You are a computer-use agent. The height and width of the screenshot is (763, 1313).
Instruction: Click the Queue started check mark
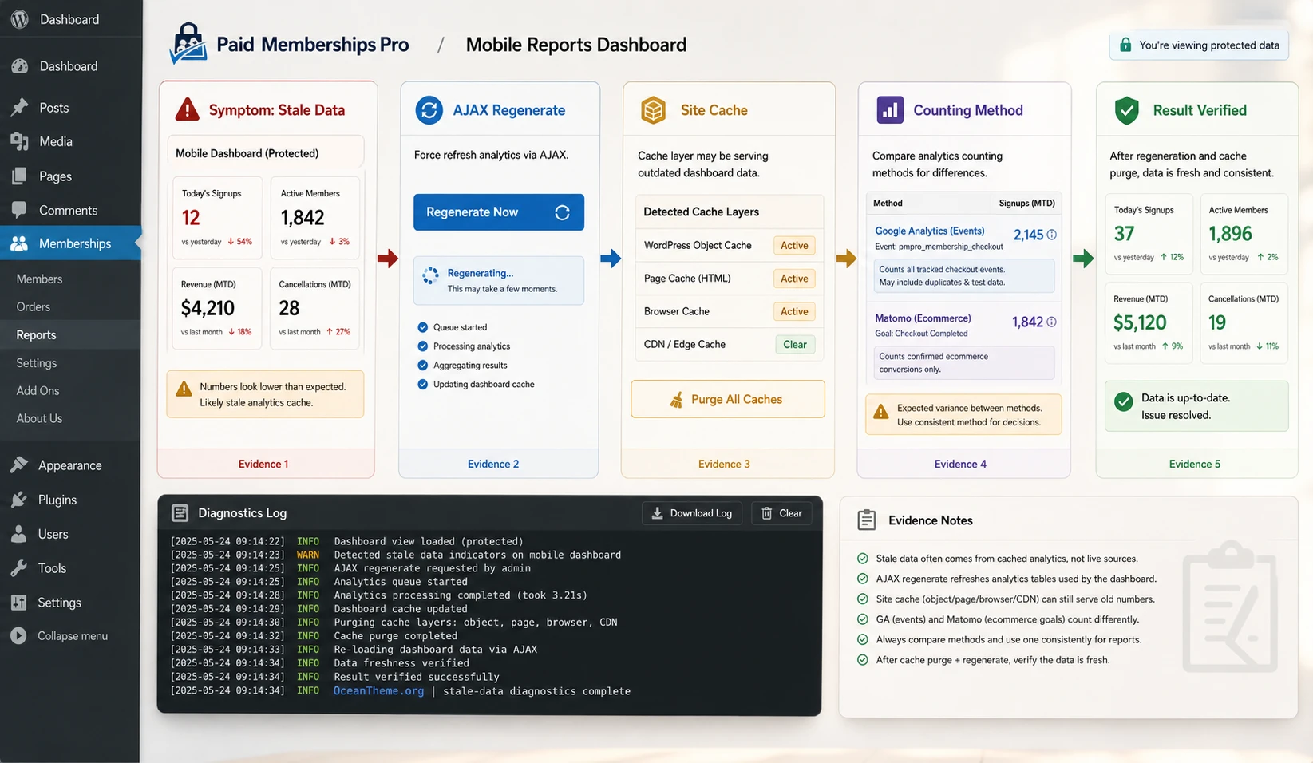(423, 327)
